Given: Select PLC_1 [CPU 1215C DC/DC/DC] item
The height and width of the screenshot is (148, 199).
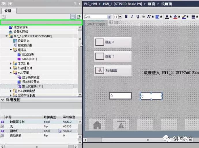Looking at the screenshot, I should click(x=33, y=36).
